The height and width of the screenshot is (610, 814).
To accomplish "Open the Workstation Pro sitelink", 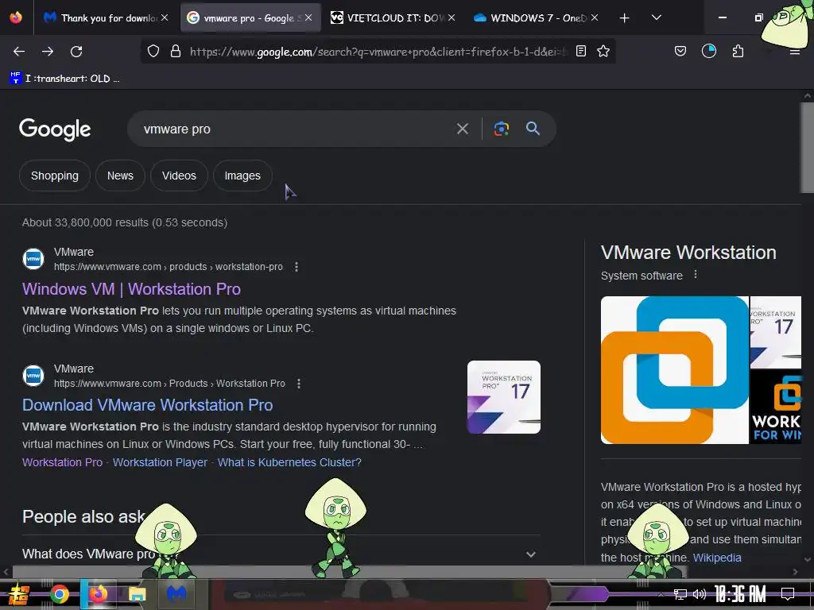I will 62,462.
